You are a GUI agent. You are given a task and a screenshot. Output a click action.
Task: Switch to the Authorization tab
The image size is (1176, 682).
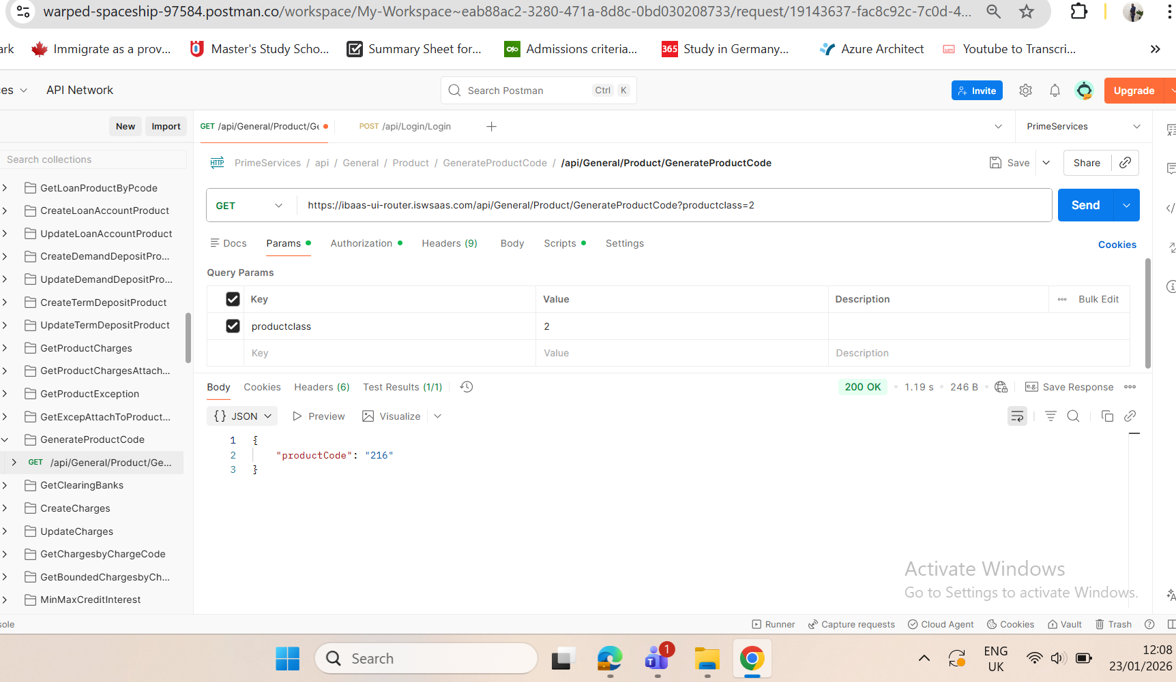pos(362,243)
